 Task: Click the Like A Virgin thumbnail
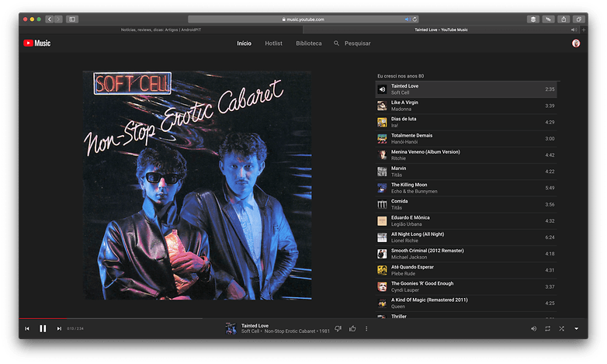(382, 106)
